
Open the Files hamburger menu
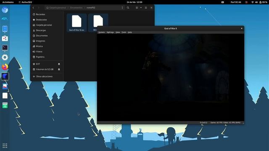(x=146, y=8)
